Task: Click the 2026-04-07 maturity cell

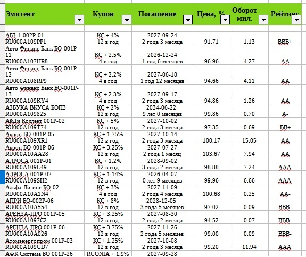Action: click(x=162, y=177)
